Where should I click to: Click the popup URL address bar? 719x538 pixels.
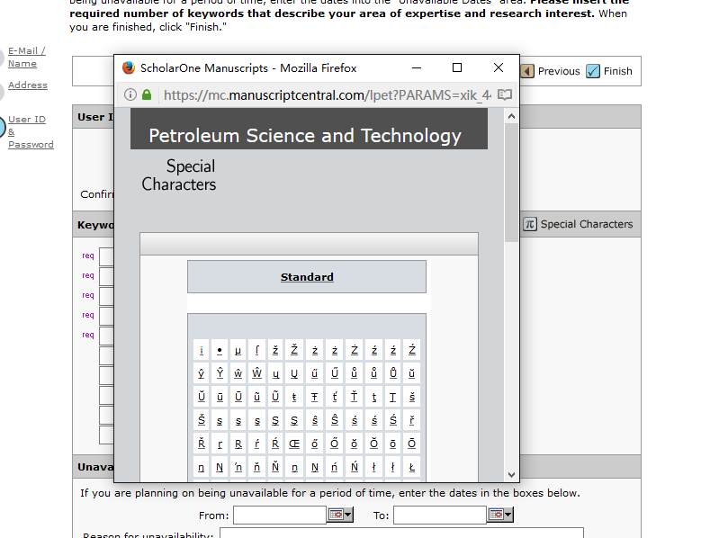328,94
